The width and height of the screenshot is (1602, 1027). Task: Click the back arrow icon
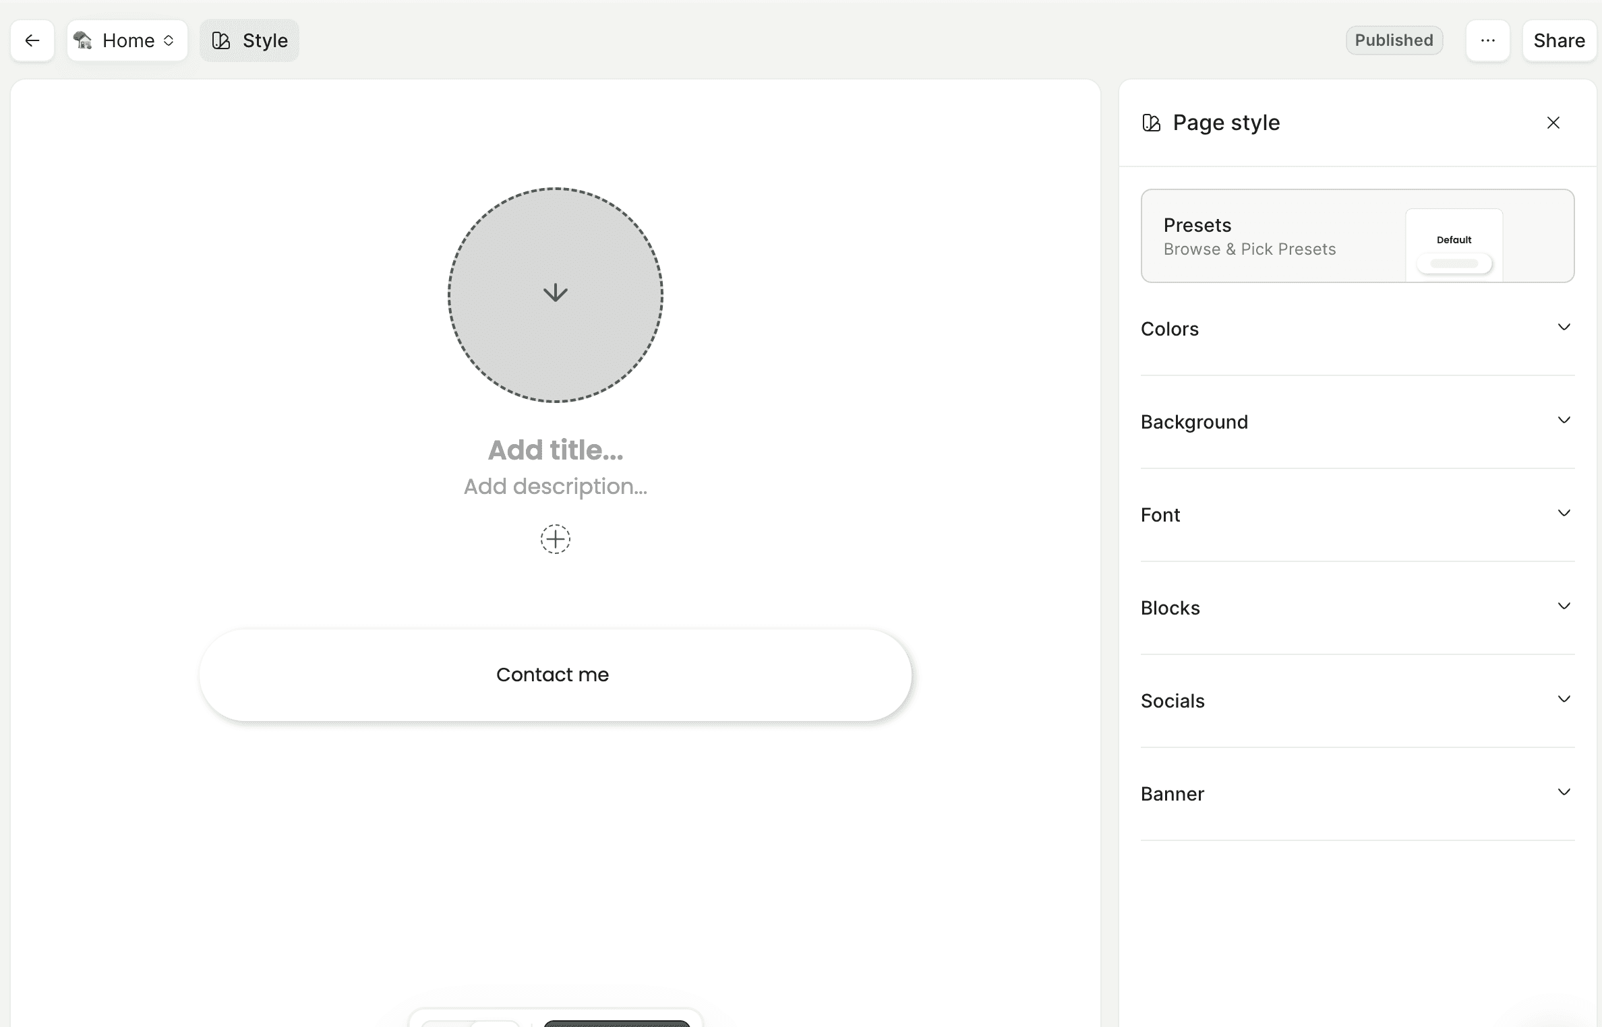pyautogui.click(x=32, y=40)
